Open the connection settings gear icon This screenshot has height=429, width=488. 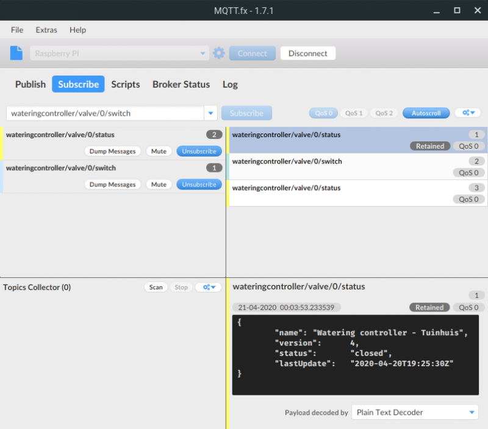(218, 53)
